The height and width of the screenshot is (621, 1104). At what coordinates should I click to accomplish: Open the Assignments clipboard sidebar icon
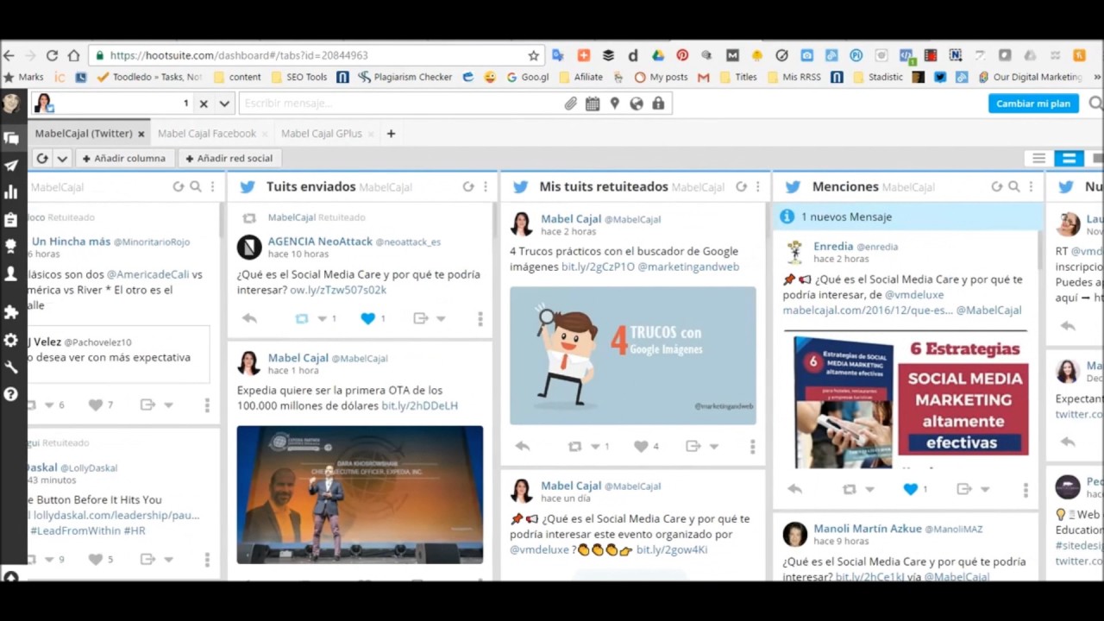coord(10,220)
